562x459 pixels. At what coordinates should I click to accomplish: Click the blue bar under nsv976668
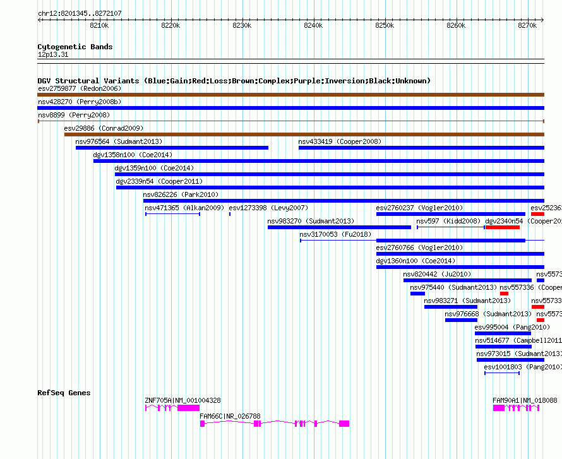[462, 320]
